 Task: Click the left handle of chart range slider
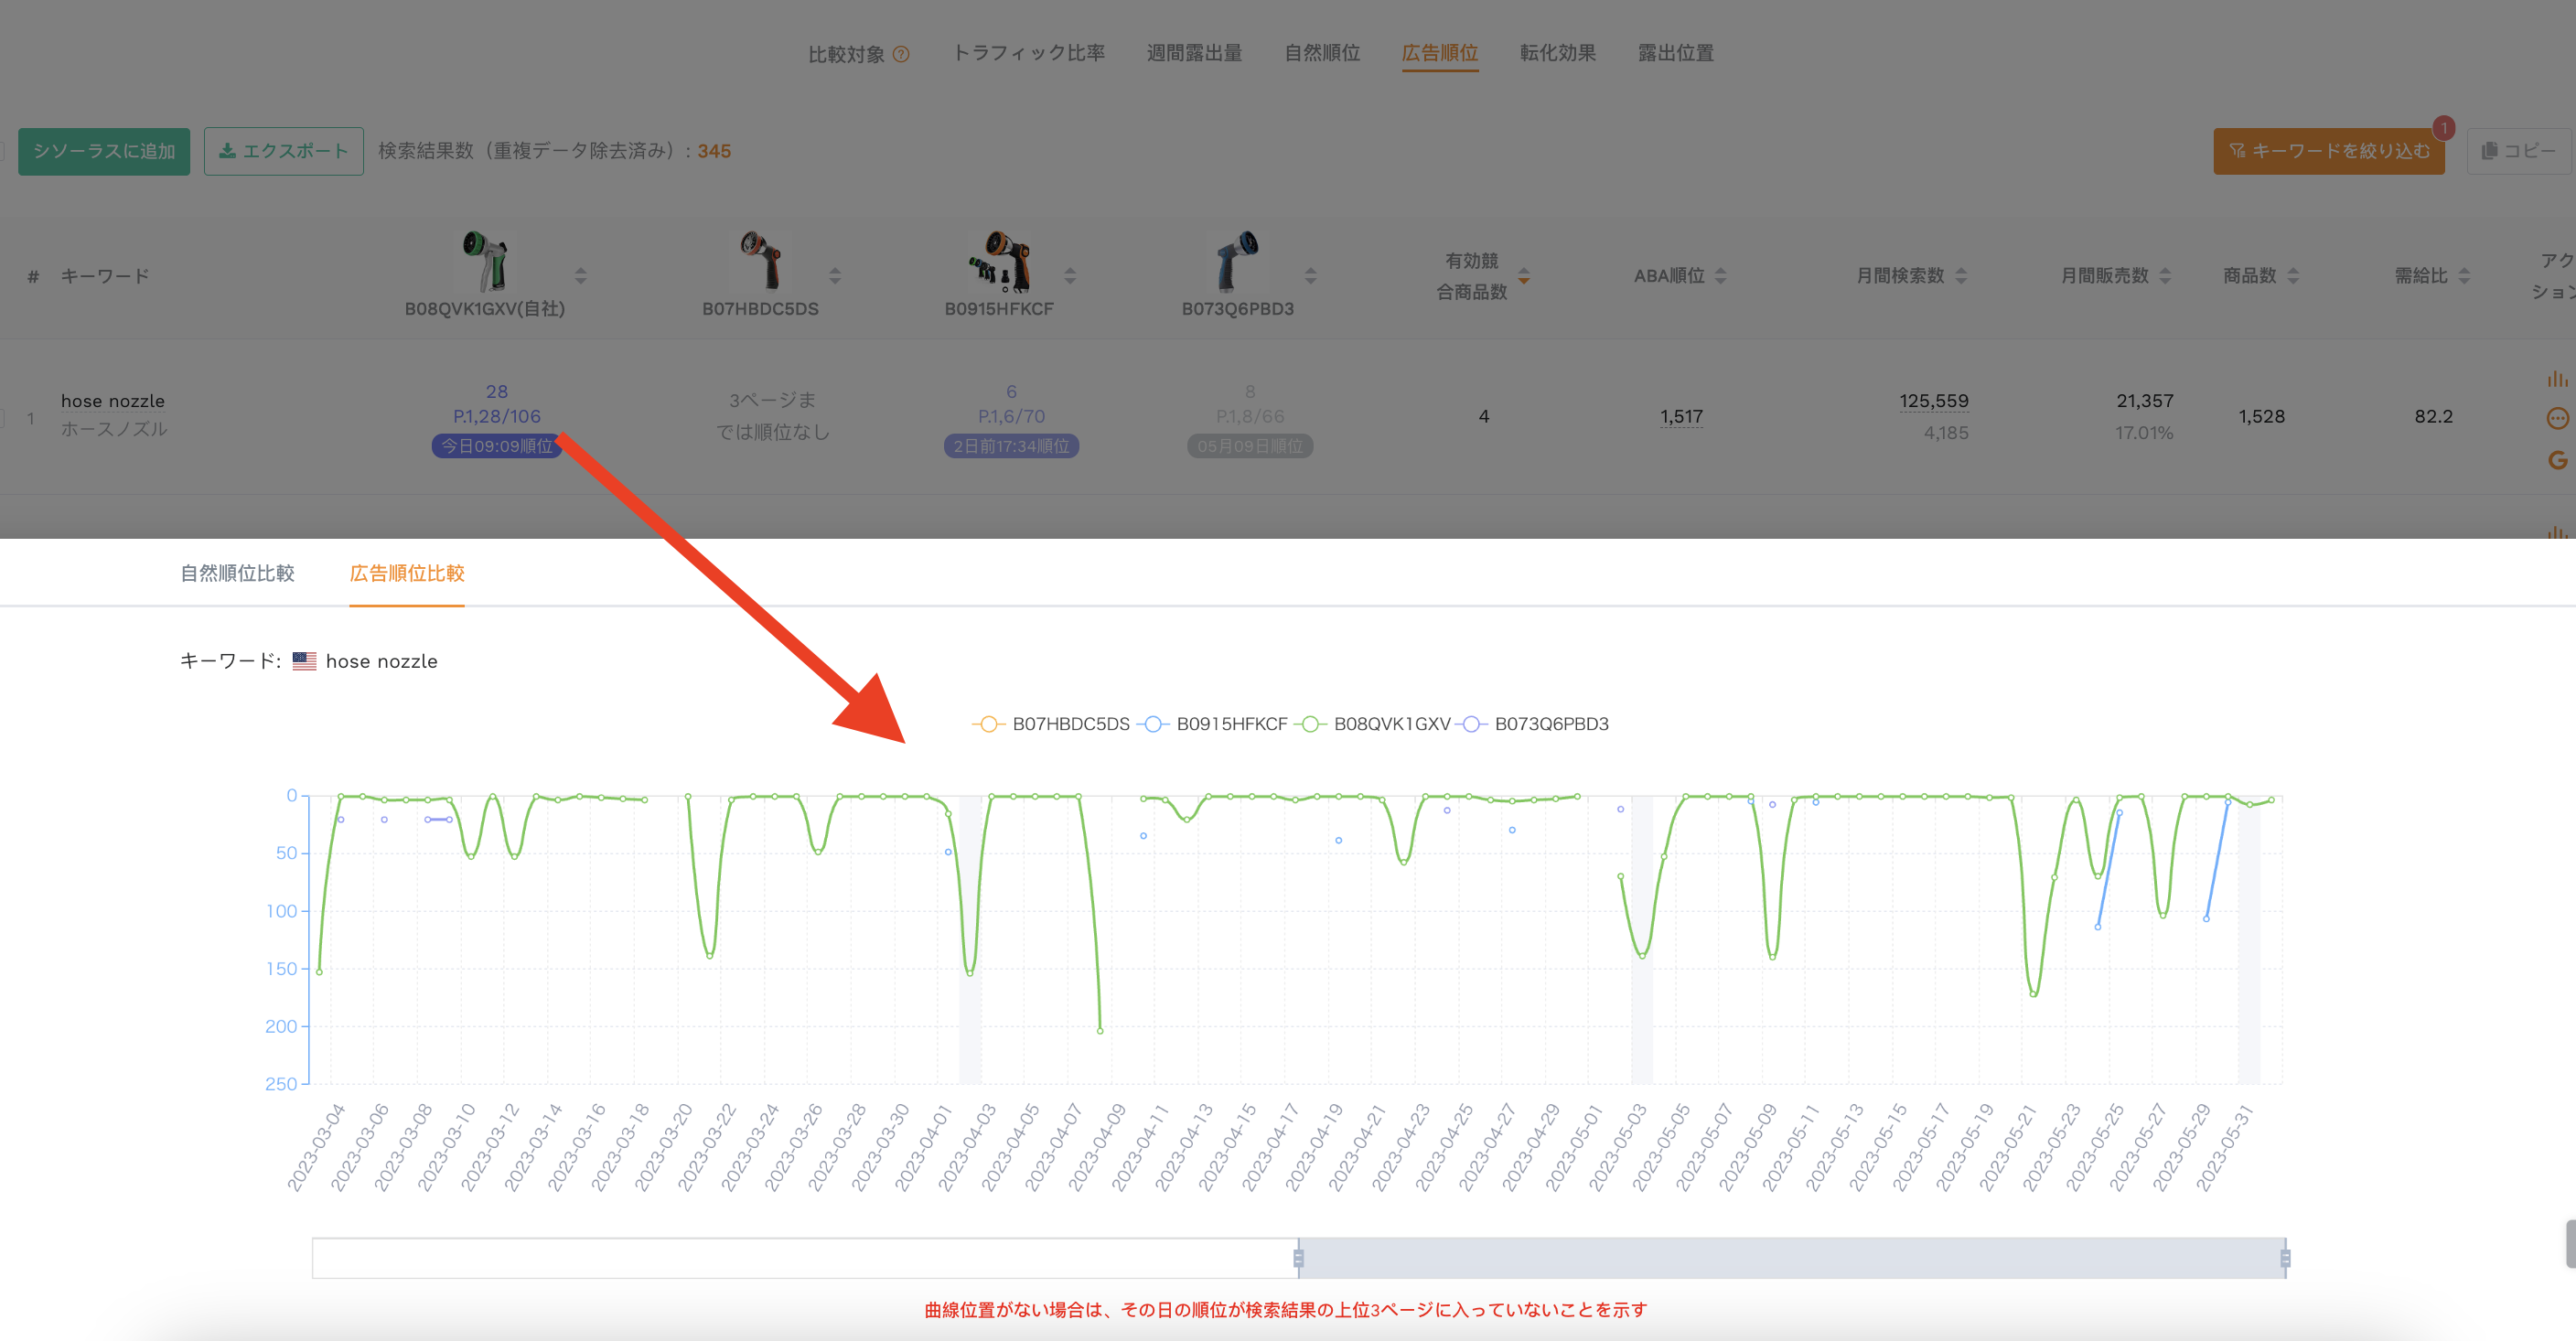pos(1299,1258)
